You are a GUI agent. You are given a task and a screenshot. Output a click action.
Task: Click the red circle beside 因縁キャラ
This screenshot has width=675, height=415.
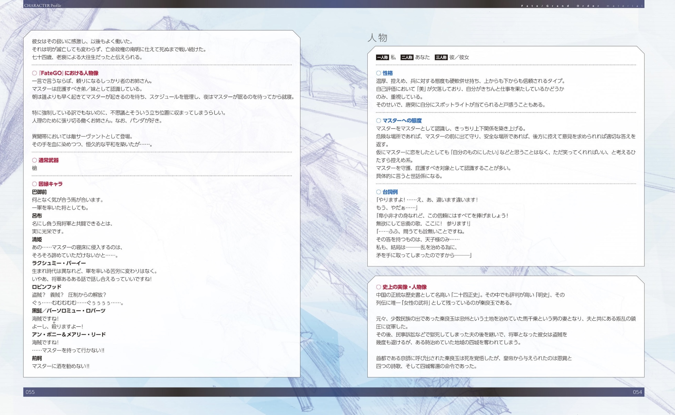[34, 184]
